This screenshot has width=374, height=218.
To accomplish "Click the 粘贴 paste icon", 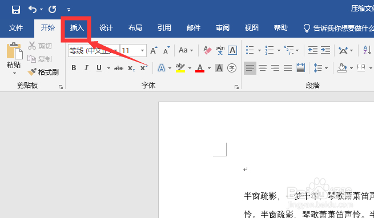I will (14, 51).
